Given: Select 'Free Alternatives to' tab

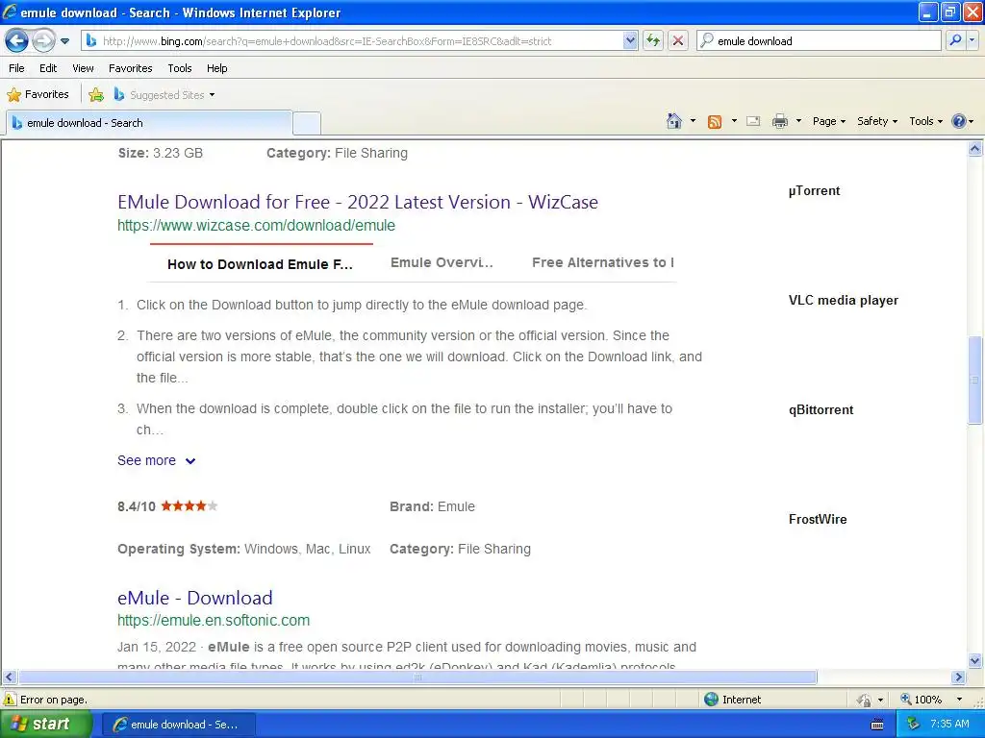Looking at the screenshot, I should (602, 263).
